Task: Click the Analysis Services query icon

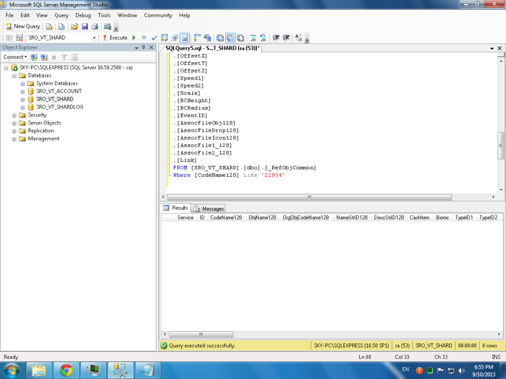Action: tap(61, 27)
